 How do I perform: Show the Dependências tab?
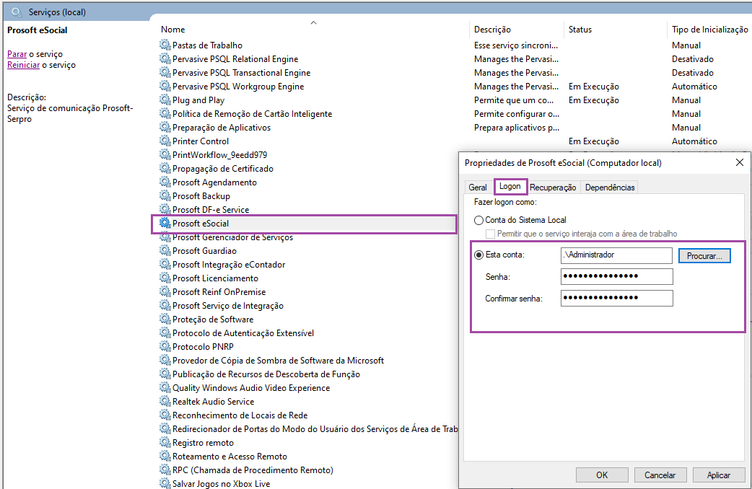(610, 188)
